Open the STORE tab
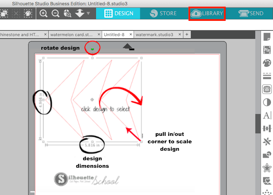 click(163, 14)
